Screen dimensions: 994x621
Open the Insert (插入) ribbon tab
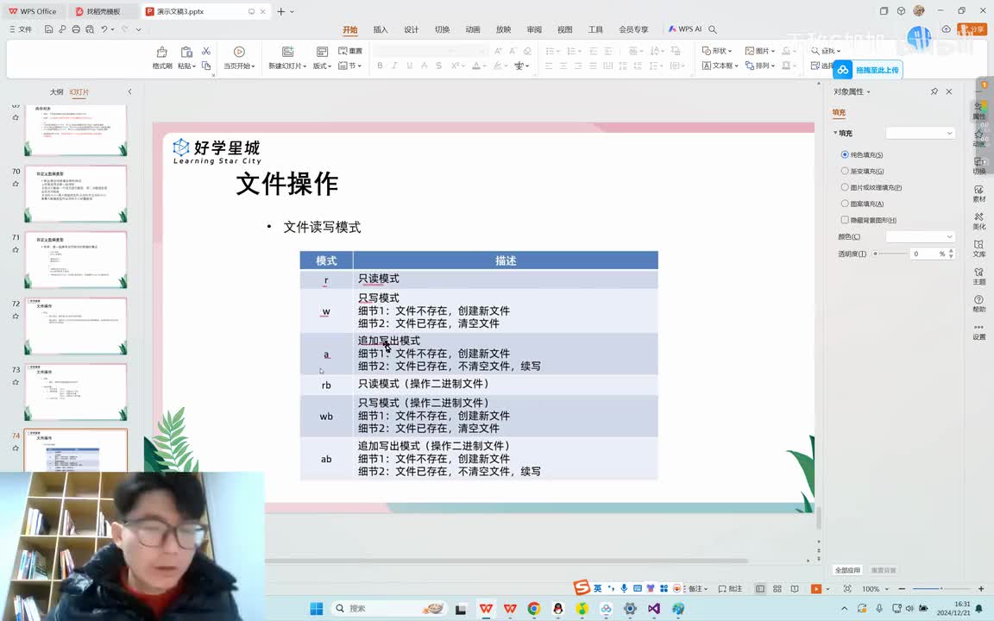pos(381,30)
